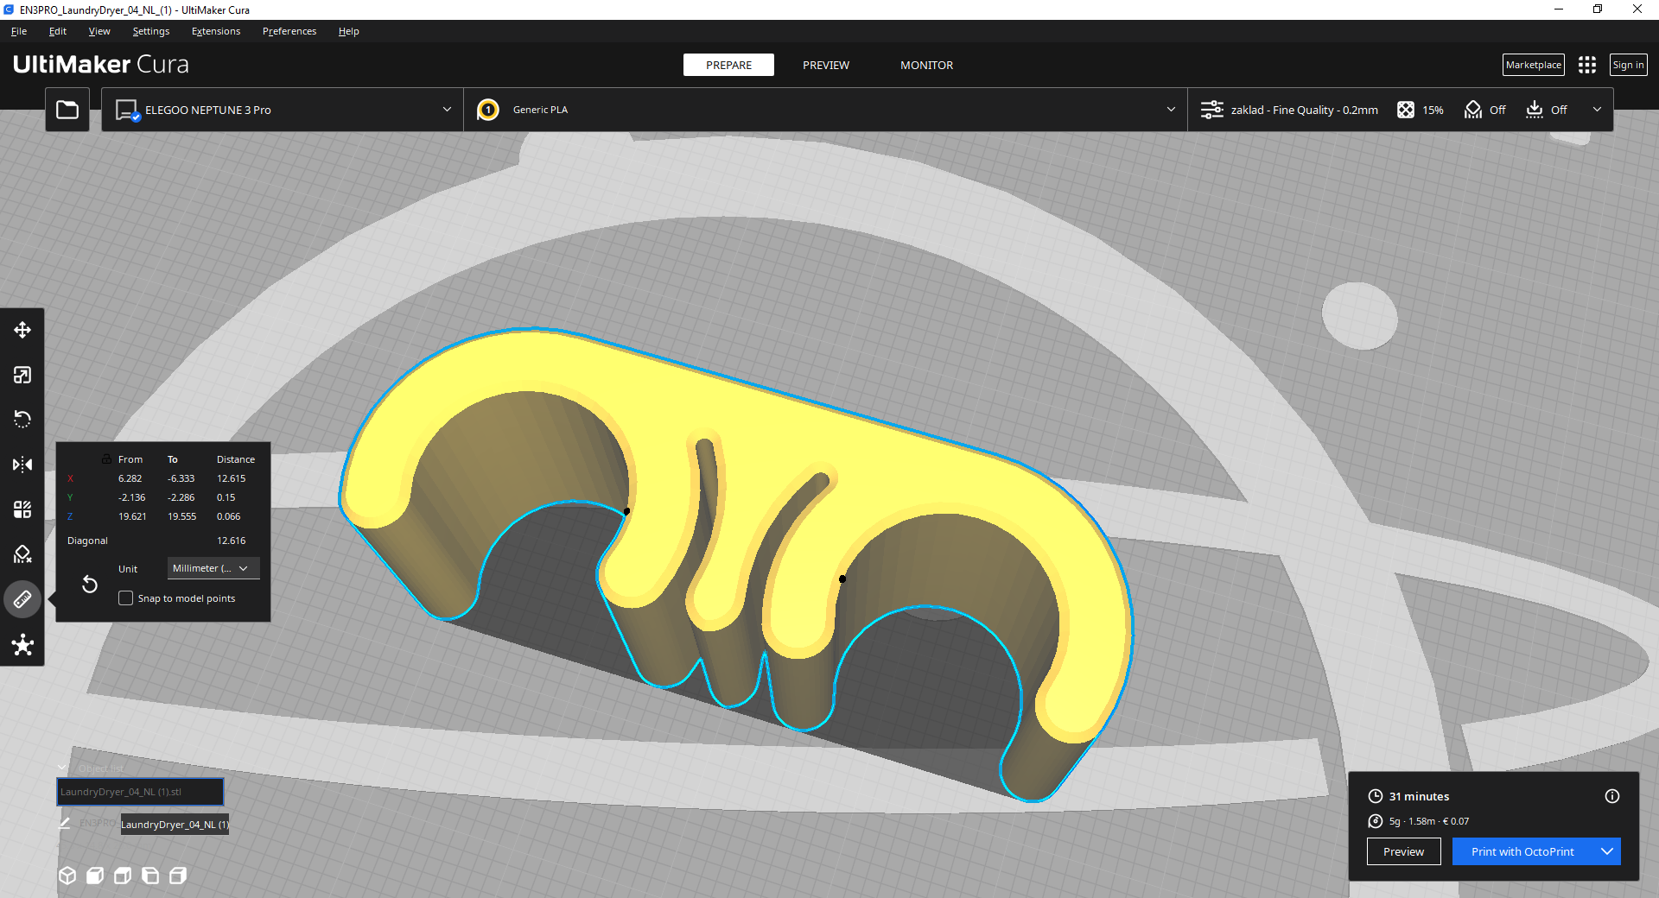Viewport: 1659px width, 898px height.
Task: Switch to right side view cube icon
Action: tap(178, 876)
